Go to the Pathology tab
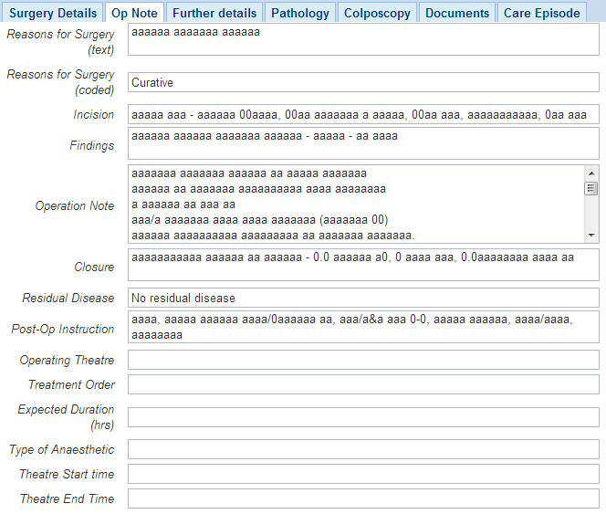Screen dimensions: 606x514 [x=300, y=13]
